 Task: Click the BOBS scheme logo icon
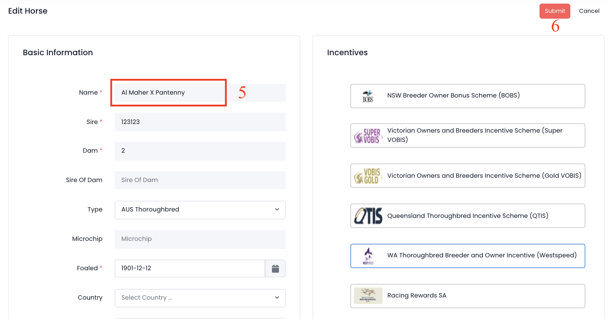(368, 96)
